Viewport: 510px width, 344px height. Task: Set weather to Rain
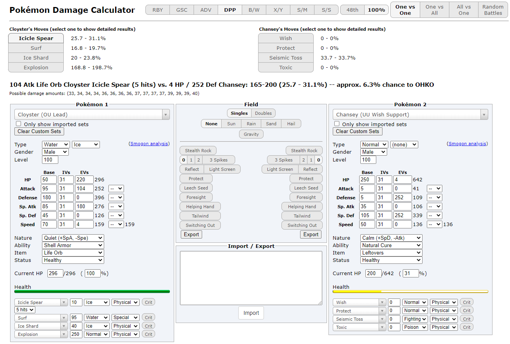pyautogui.click(x=251, y=124)
